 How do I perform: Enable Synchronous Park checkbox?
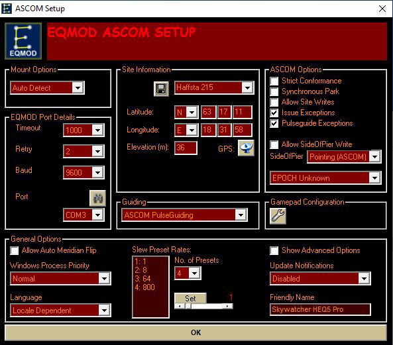274,91
